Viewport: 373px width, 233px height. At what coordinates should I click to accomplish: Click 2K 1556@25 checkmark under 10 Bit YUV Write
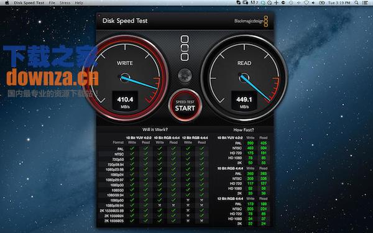[x=132, y=221]
